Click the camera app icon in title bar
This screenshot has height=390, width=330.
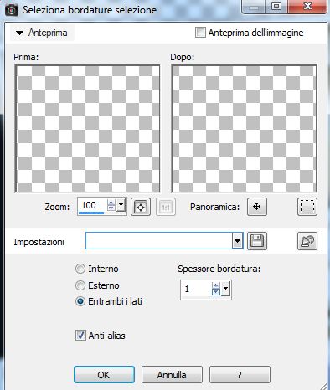point(12,10)
